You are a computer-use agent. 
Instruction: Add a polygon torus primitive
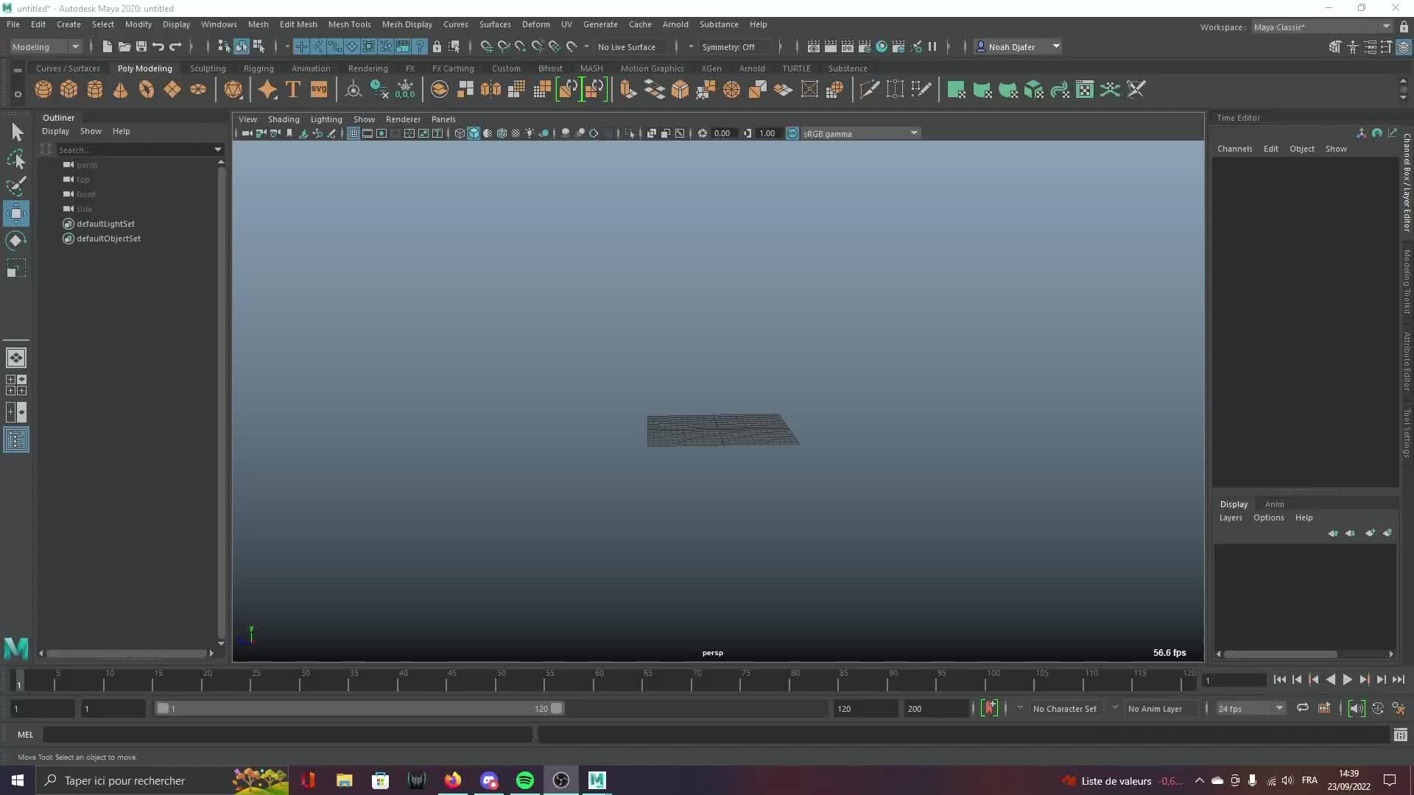point(146,89)
